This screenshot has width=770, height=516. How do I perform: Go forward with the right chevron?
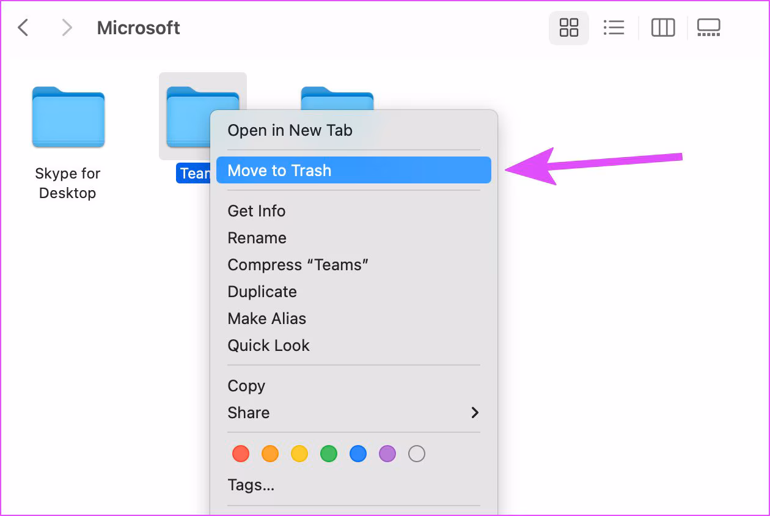coord(67,28)
